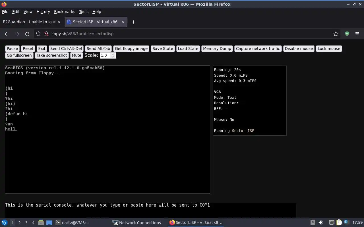The image size is (364, 227).
Task: Open the View menu
Action: click(x=28, y=12)
